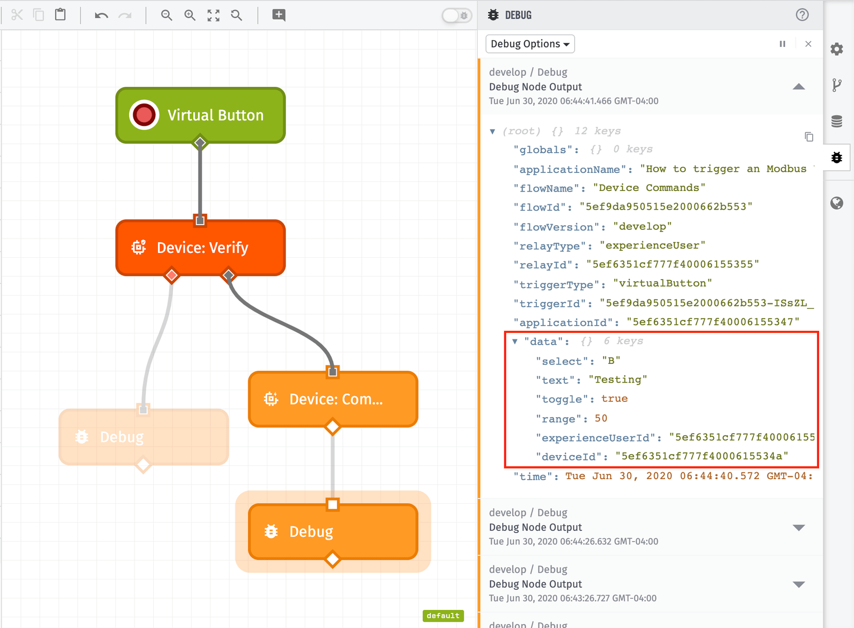
Task: Add a note with plus comment icon
Action: click(279, 15)
